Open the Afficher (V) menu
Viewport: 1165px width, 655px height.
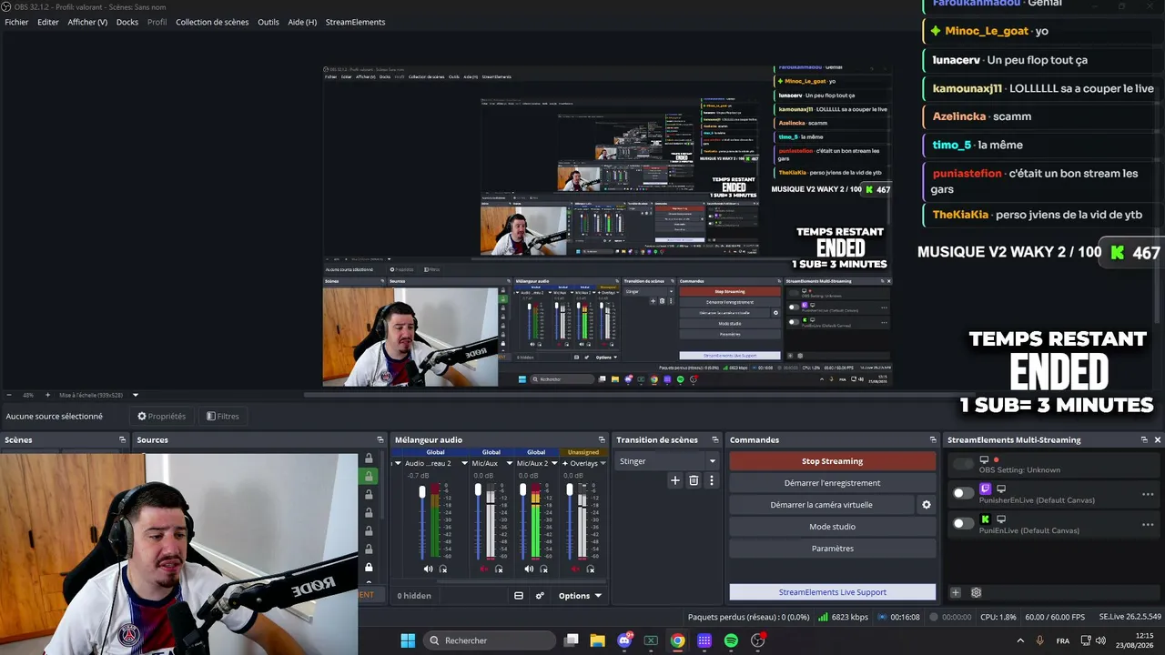click(87, 22)
